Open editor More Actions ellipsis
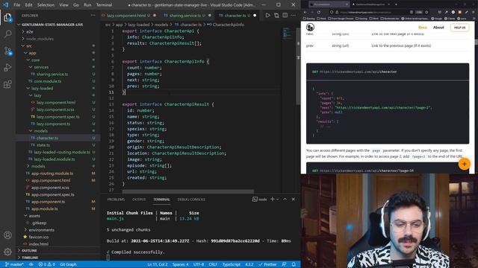478x268 pixels. [x=294, y=15]
